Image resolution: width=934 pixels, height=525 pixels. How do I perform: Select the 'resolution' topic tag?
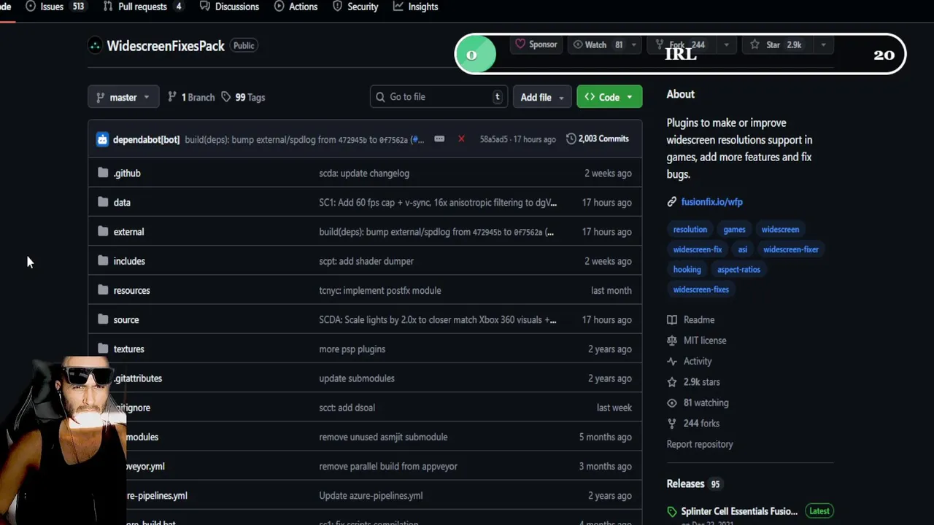690,230
